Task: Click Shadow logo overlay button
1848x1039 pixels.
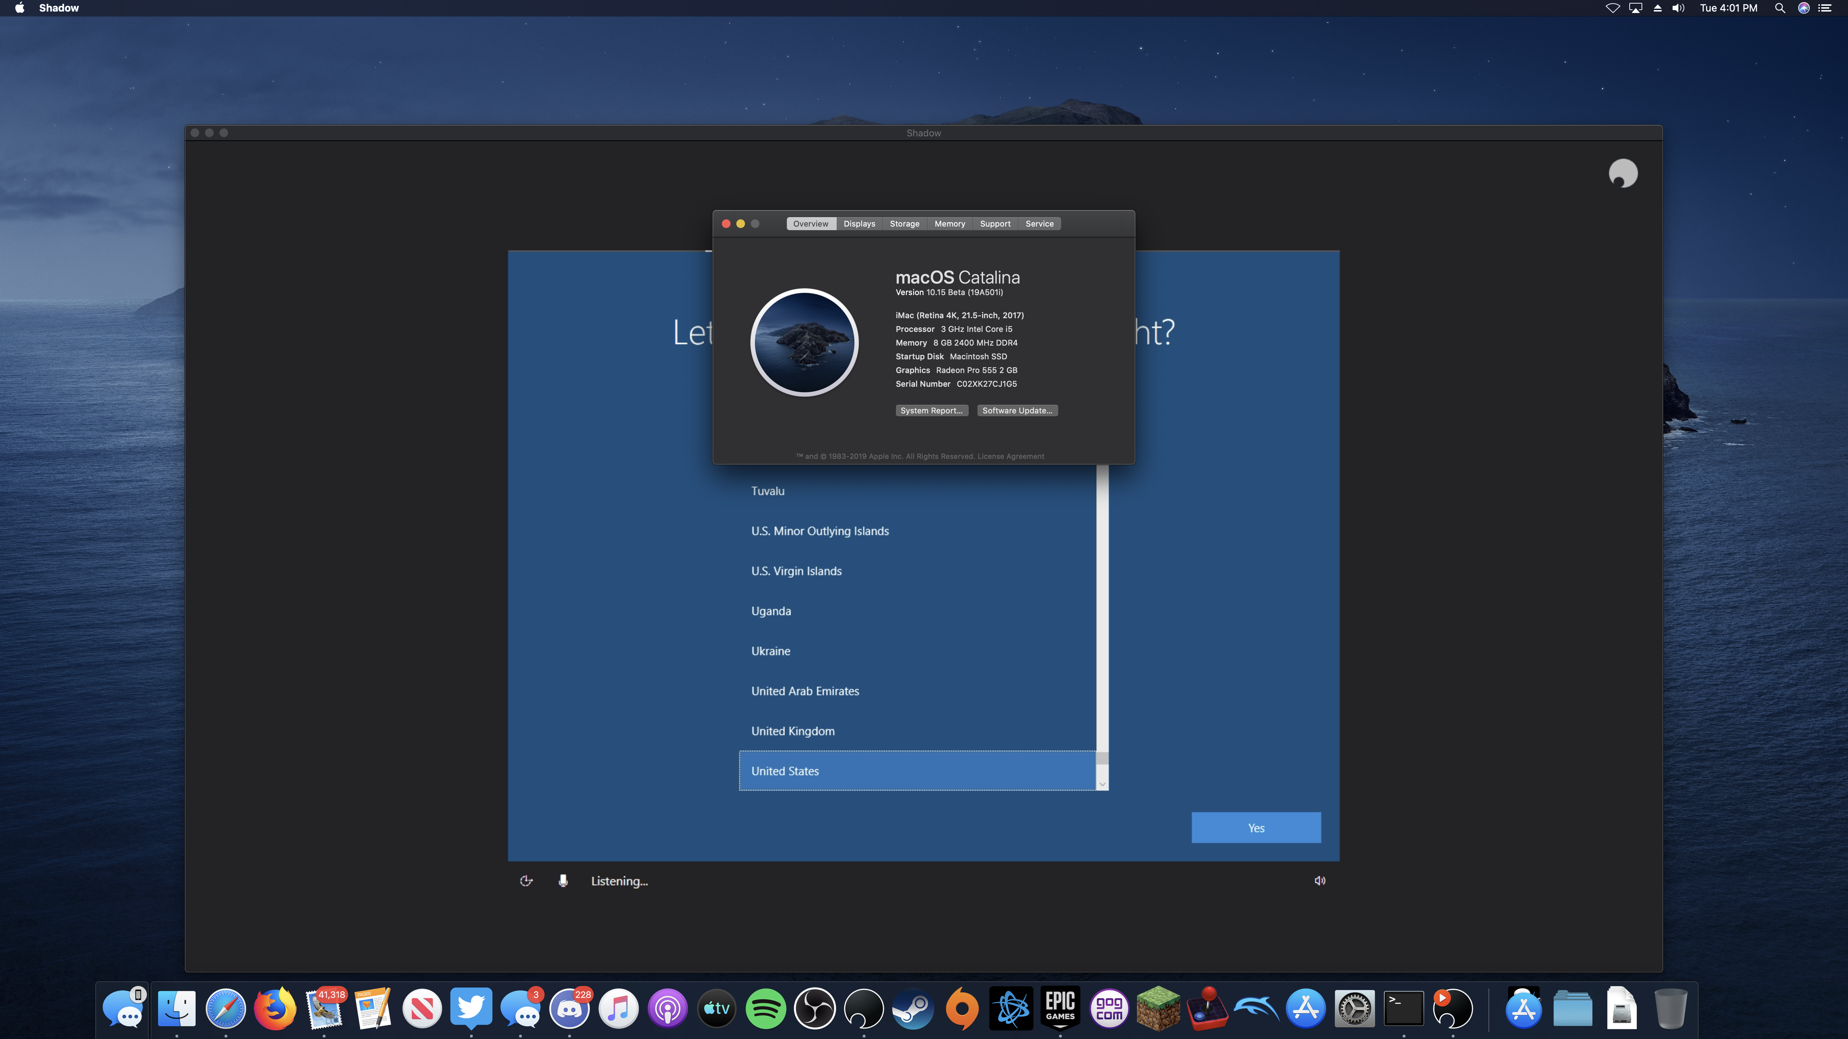Action: (1623, 174)
